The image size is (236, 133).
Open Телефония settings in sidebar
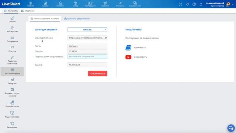pyautogui.click(x=12, y=125)
